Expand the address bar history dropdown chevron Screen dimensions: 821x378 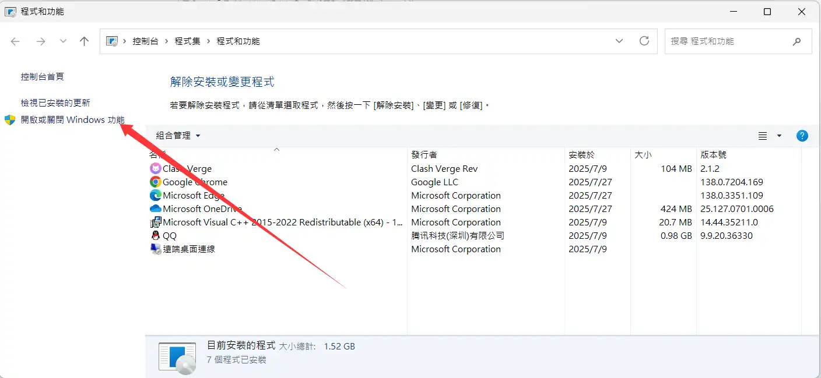tap(619, 41)
